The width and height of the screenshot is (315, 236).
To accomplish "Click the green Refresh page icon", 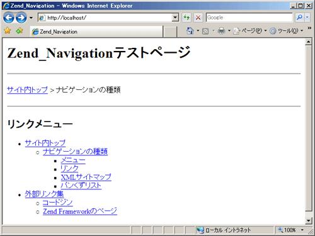I will 186,18.
